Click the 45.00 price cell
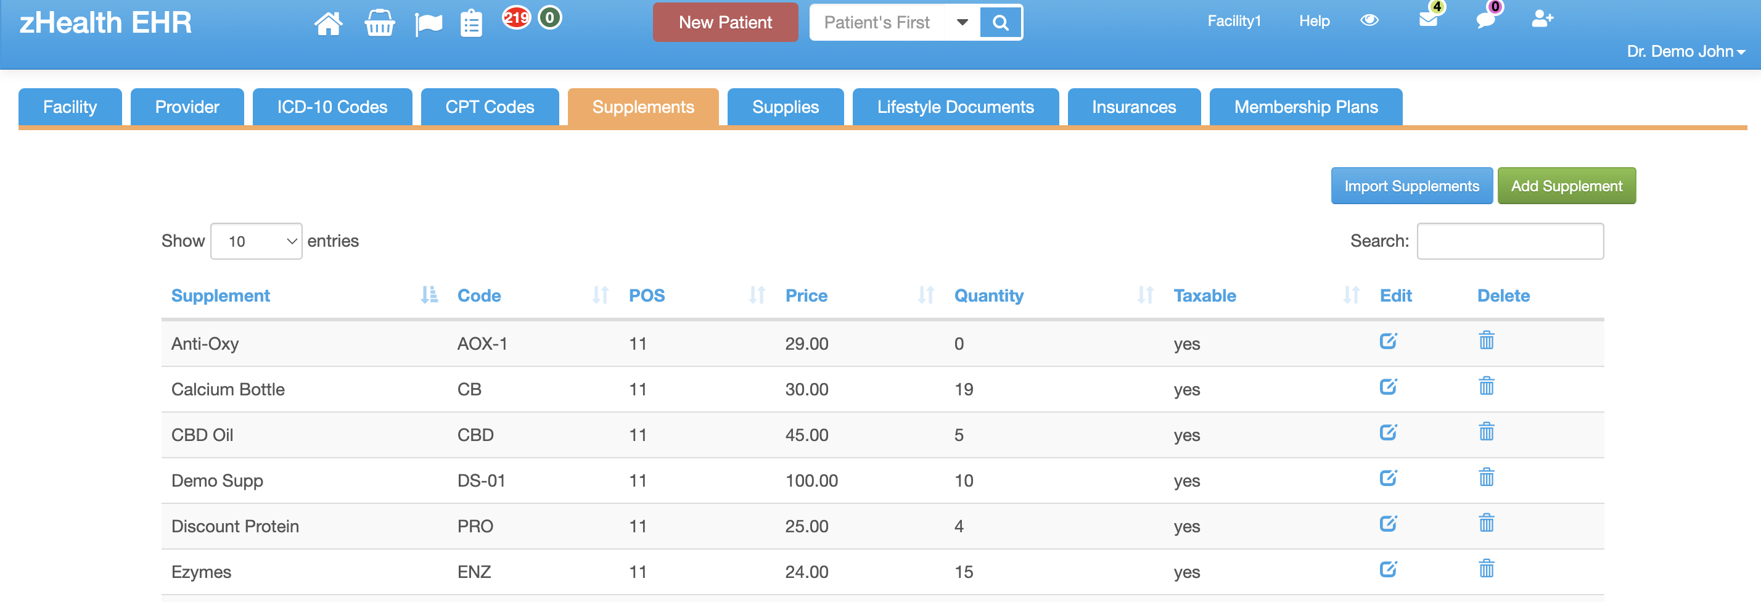This screenshot has width=1761, height=602. (807, 435)
